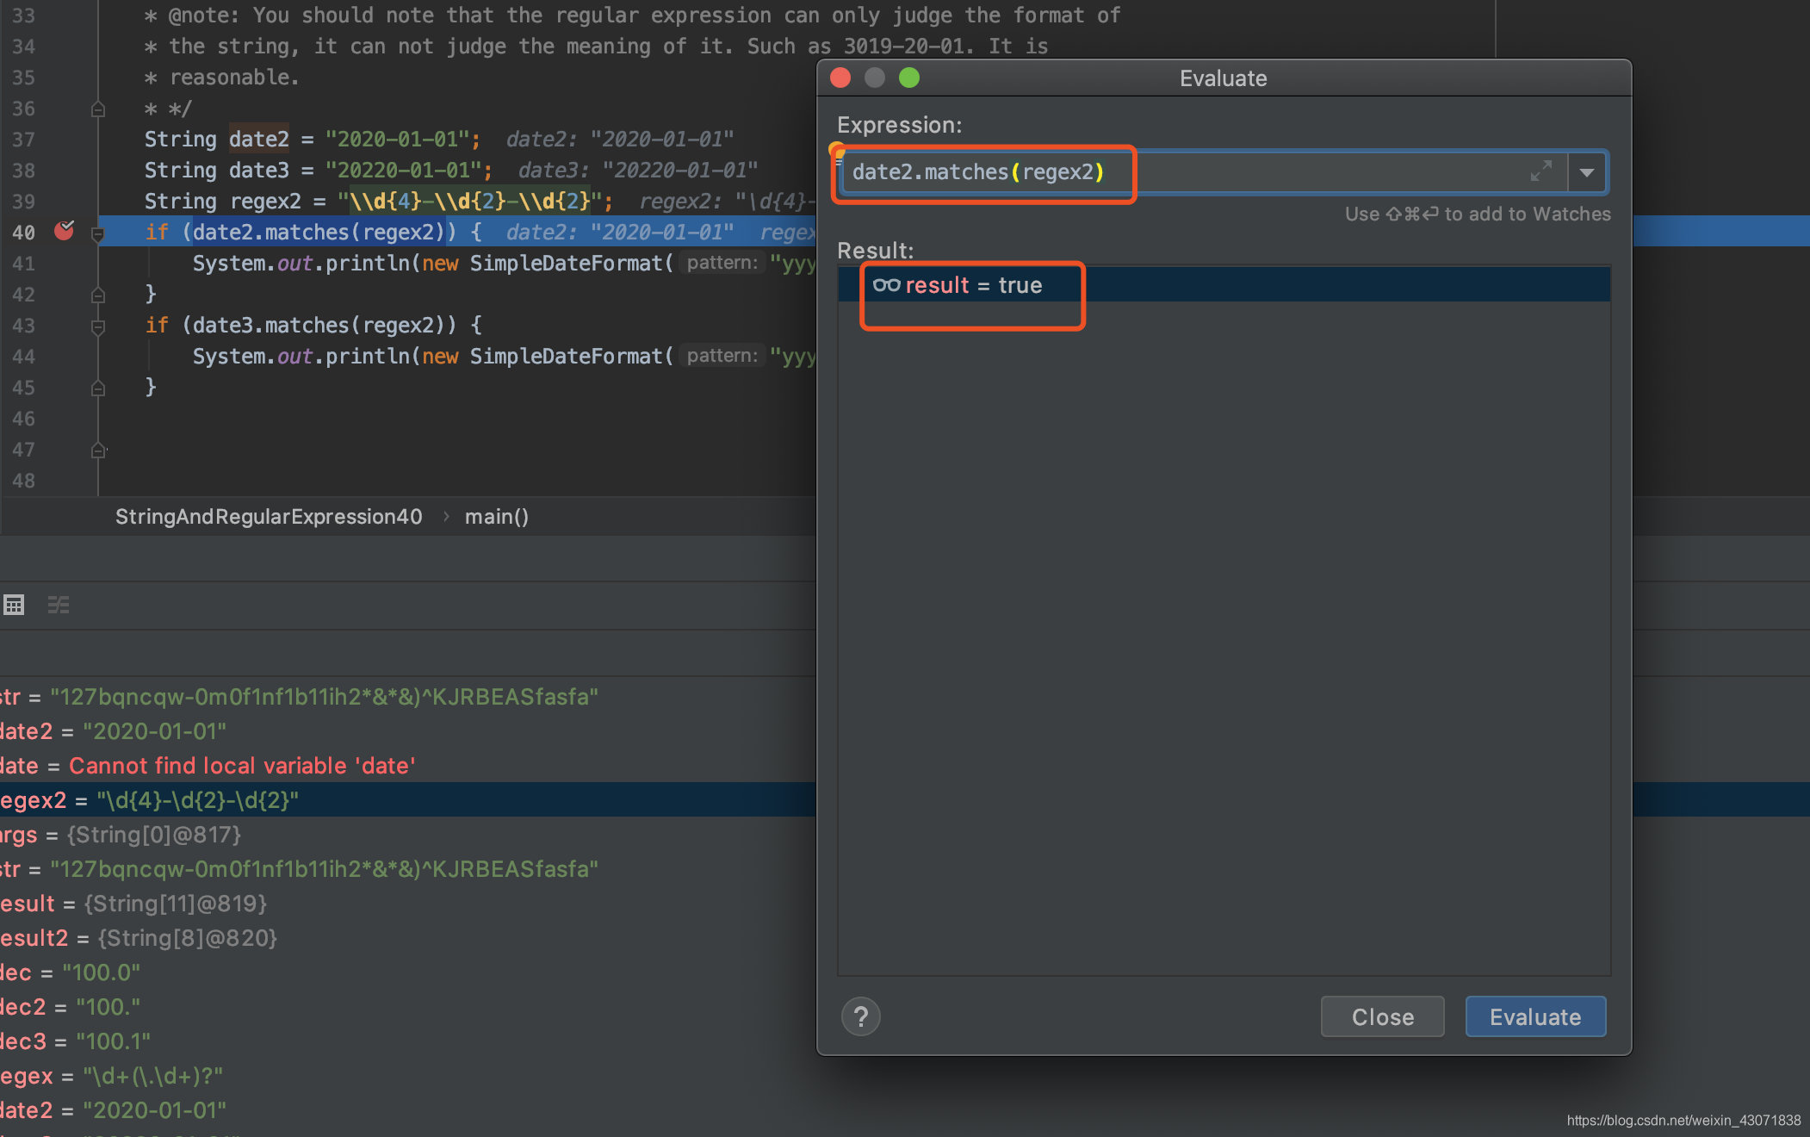The image size is (1810, 1137).
Task: Click the StringAndRegularExpression40 breadcrumb
Action: (269, 517)
